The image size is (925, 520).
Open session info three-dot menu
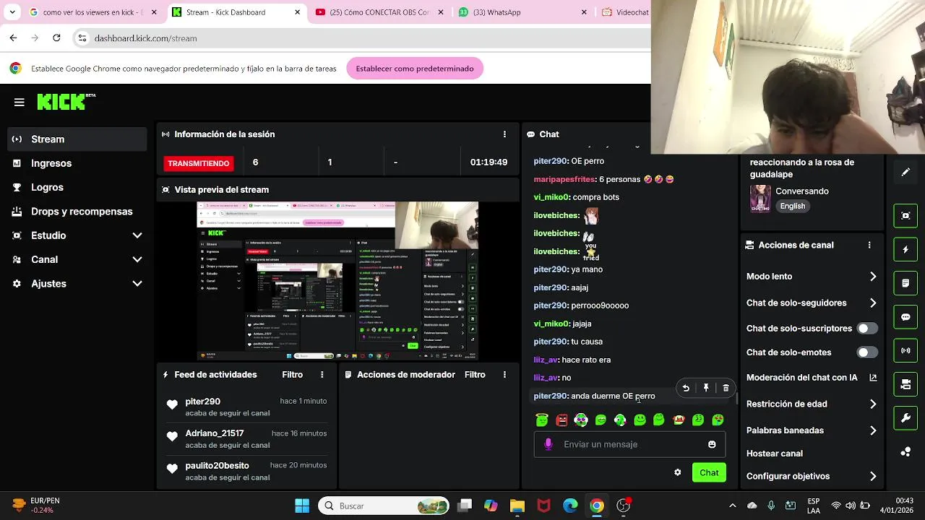(x=504, y=134)
